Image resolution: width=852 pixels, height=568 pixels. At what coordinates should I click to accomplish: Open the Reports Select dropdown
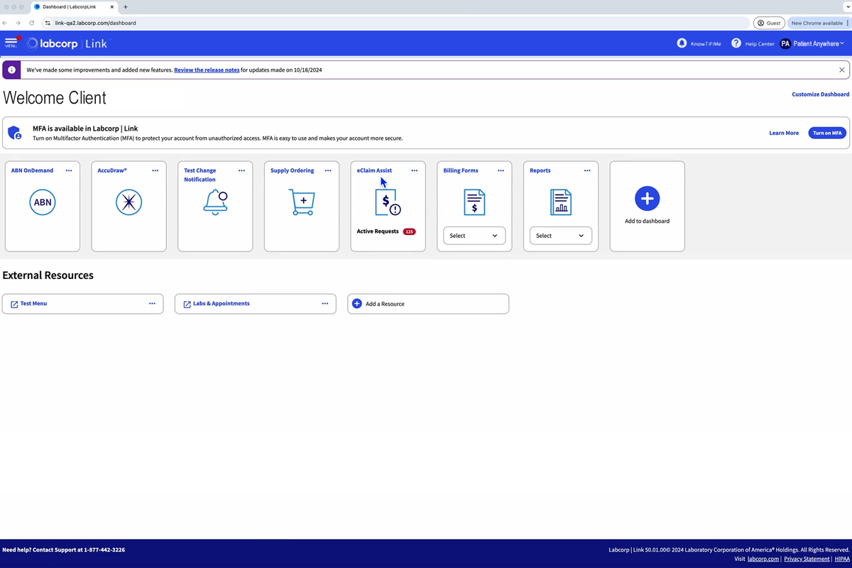point(560,235)
